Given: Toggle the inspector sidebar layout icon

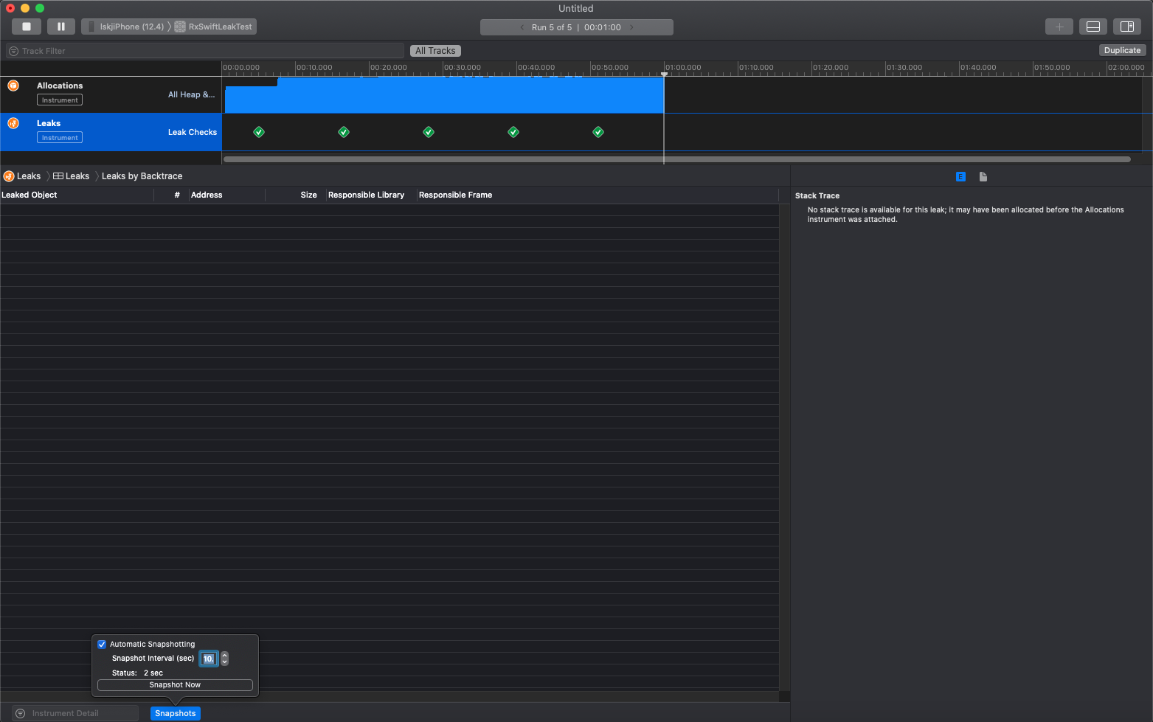Looking at the screenshot, I should (1127, 26).
